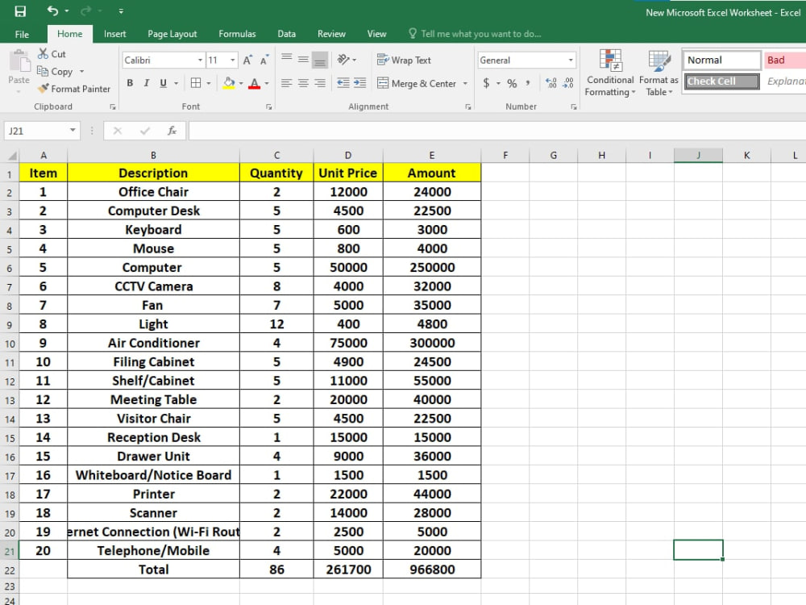
Task: Select Middle Align vertical alignment
Action: (303, 59)
